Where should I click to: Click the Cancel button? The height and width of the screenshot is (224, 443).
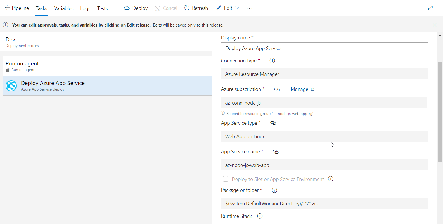coord(166,8)
